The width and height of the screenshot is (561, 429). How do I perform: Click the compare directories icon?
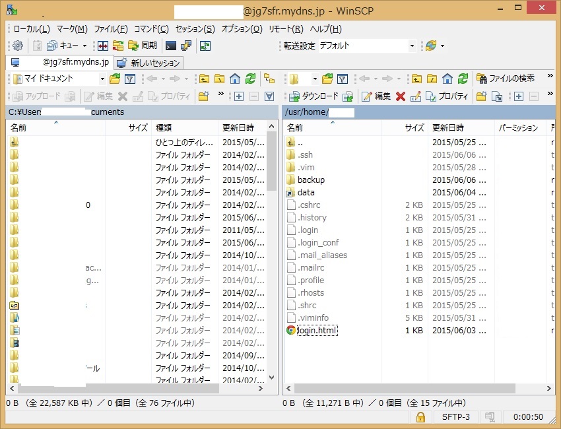(103, 46)
